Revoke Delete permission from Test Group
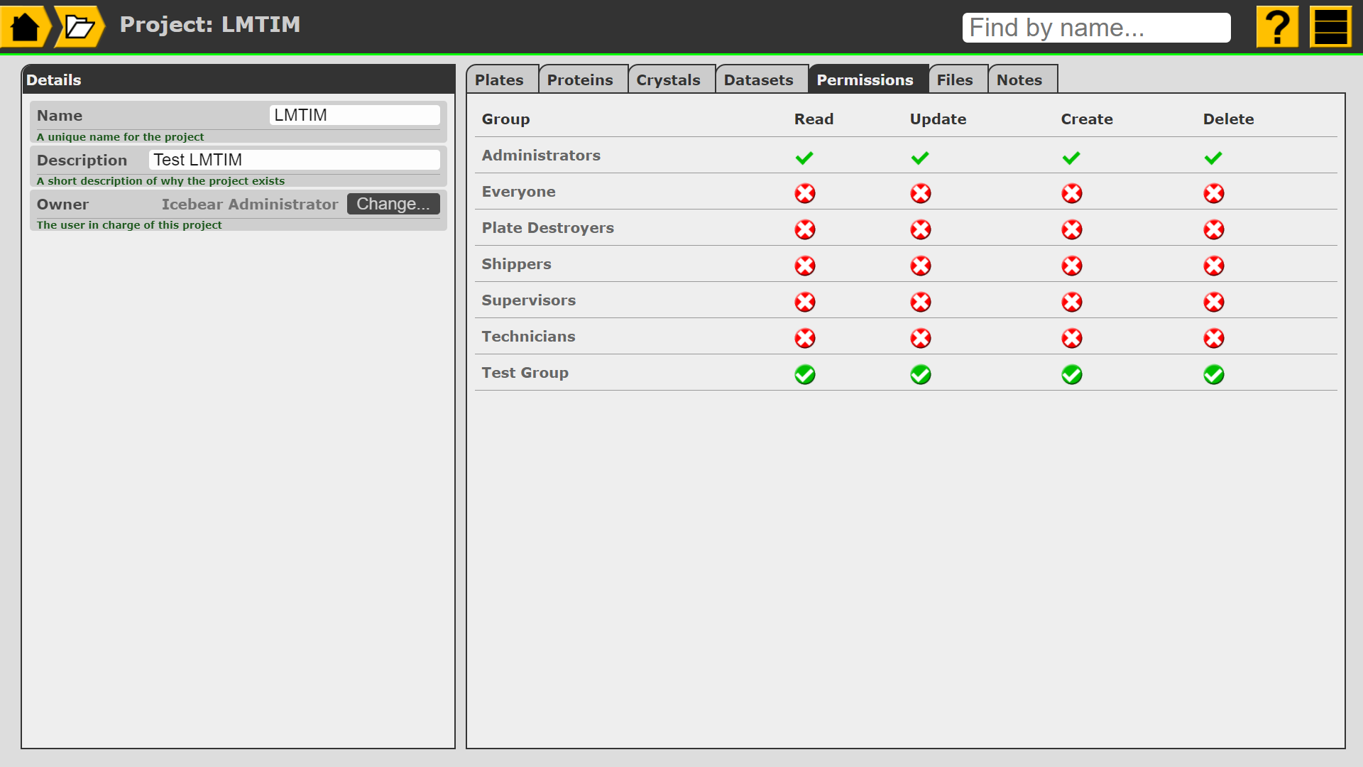The image size is (1363, 767). click(x=1214, y=374)
